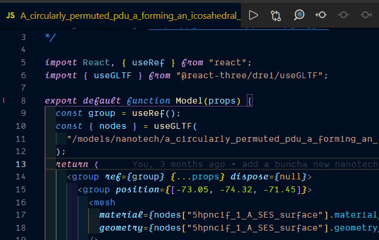Image resolution: width=379 pixels, height=240 pixels.
Task: Open the blame annotation 'You, 3 months ago'
Action: pyautogui.click(x=179, y=164)
